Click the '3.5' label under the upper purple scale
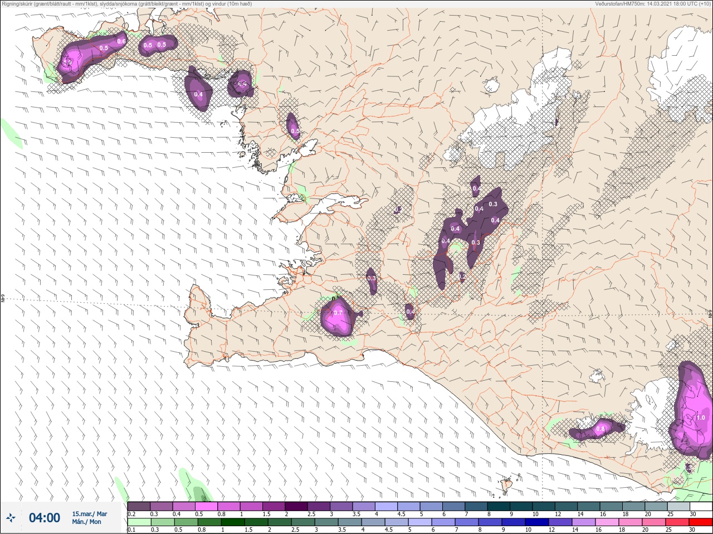This screenshot has width=713, height=534. [x=356, y=514]
